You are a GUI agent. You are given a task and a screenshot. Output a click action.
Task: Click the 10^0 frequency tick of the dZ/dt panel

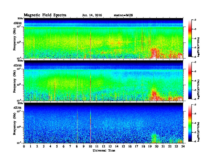click(x=19, y=127)
